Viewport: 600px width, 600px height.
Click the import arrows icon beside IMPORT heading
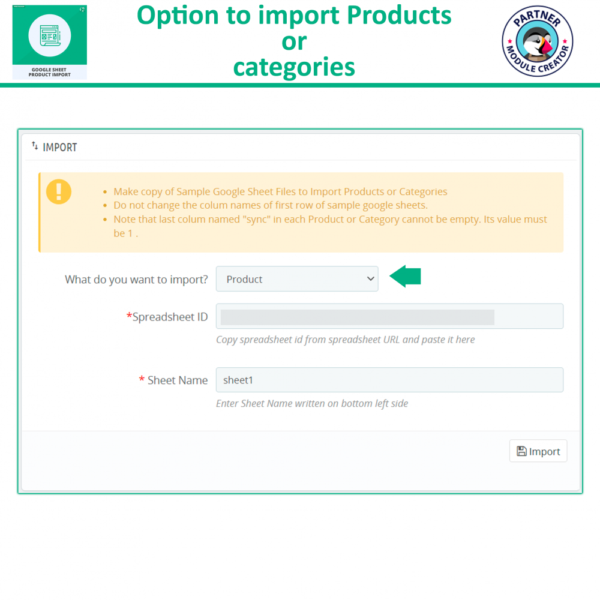click(35, 146)
